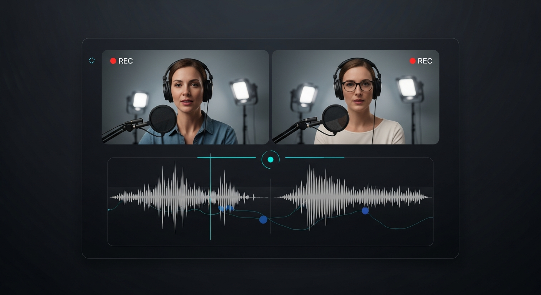Select the leftmost blue keyframe of the pair
Screen dimensions: 541x295
[x=221, y=208]
